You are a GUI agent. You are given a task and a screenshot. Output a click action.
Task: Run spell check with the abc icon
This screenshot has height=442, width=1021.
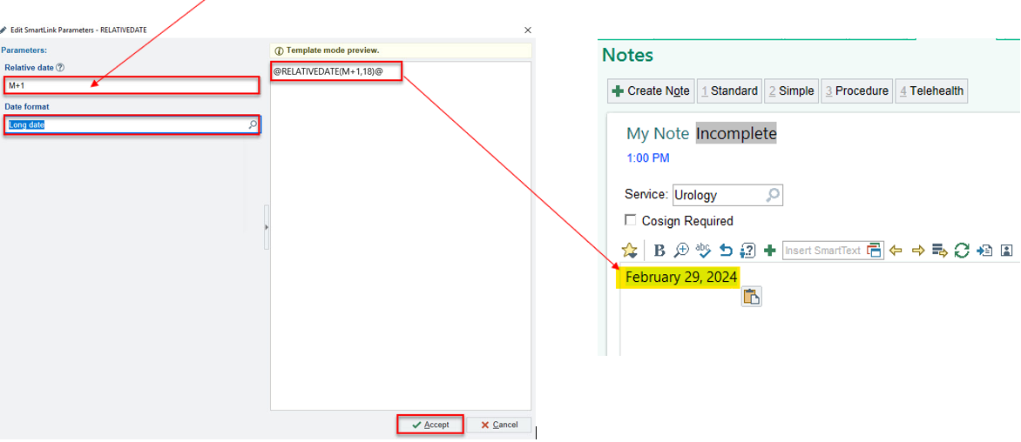703,251
